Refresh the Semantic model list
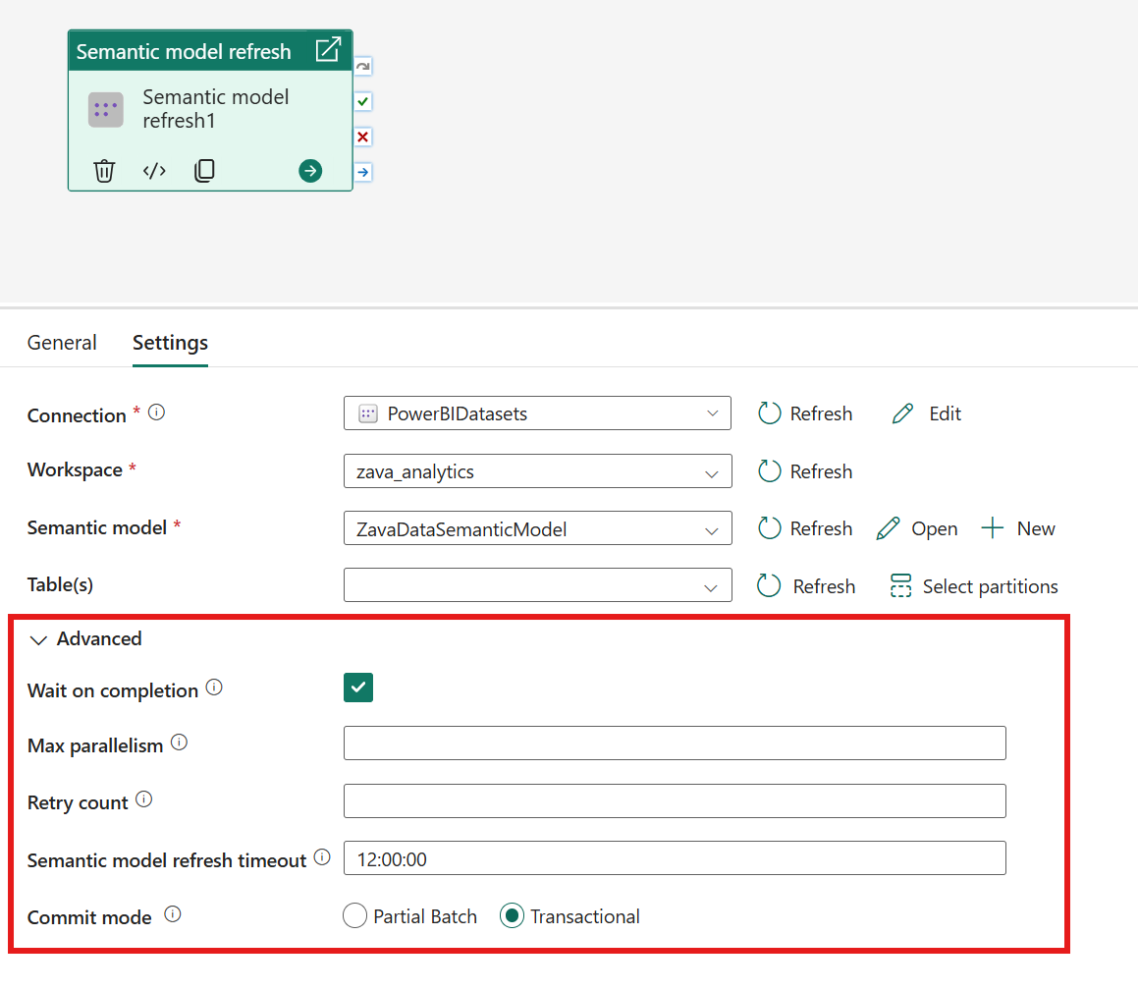 pos(805,528)
